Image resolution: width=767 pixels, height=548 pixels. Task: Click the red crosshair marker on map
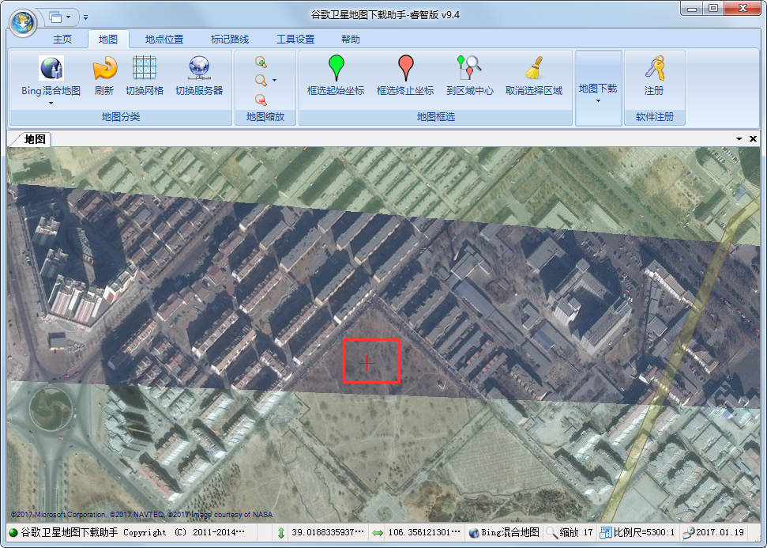click(367, 362)
